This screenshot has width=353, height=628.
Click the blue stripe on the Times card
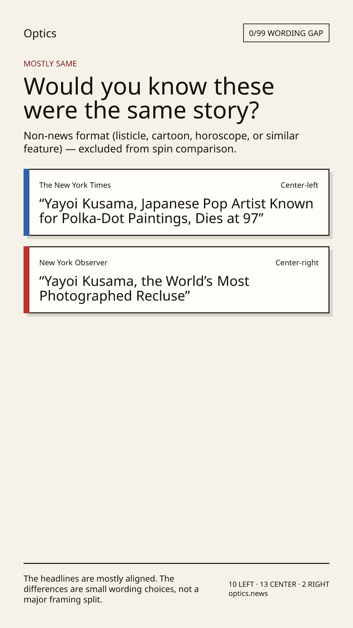(26, 202)
